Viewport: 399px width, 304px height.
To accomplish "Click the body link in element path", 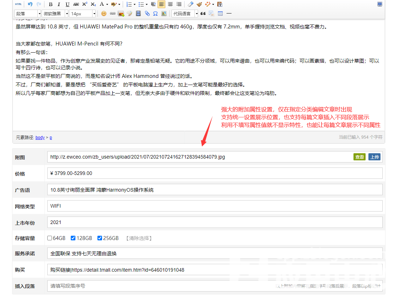I will (x=40, y=138).
